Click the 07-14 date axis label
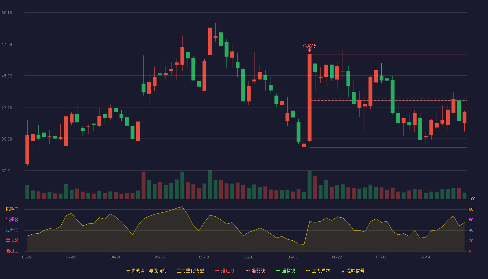This screenshot has width=488, height=279. click(425, 257)
